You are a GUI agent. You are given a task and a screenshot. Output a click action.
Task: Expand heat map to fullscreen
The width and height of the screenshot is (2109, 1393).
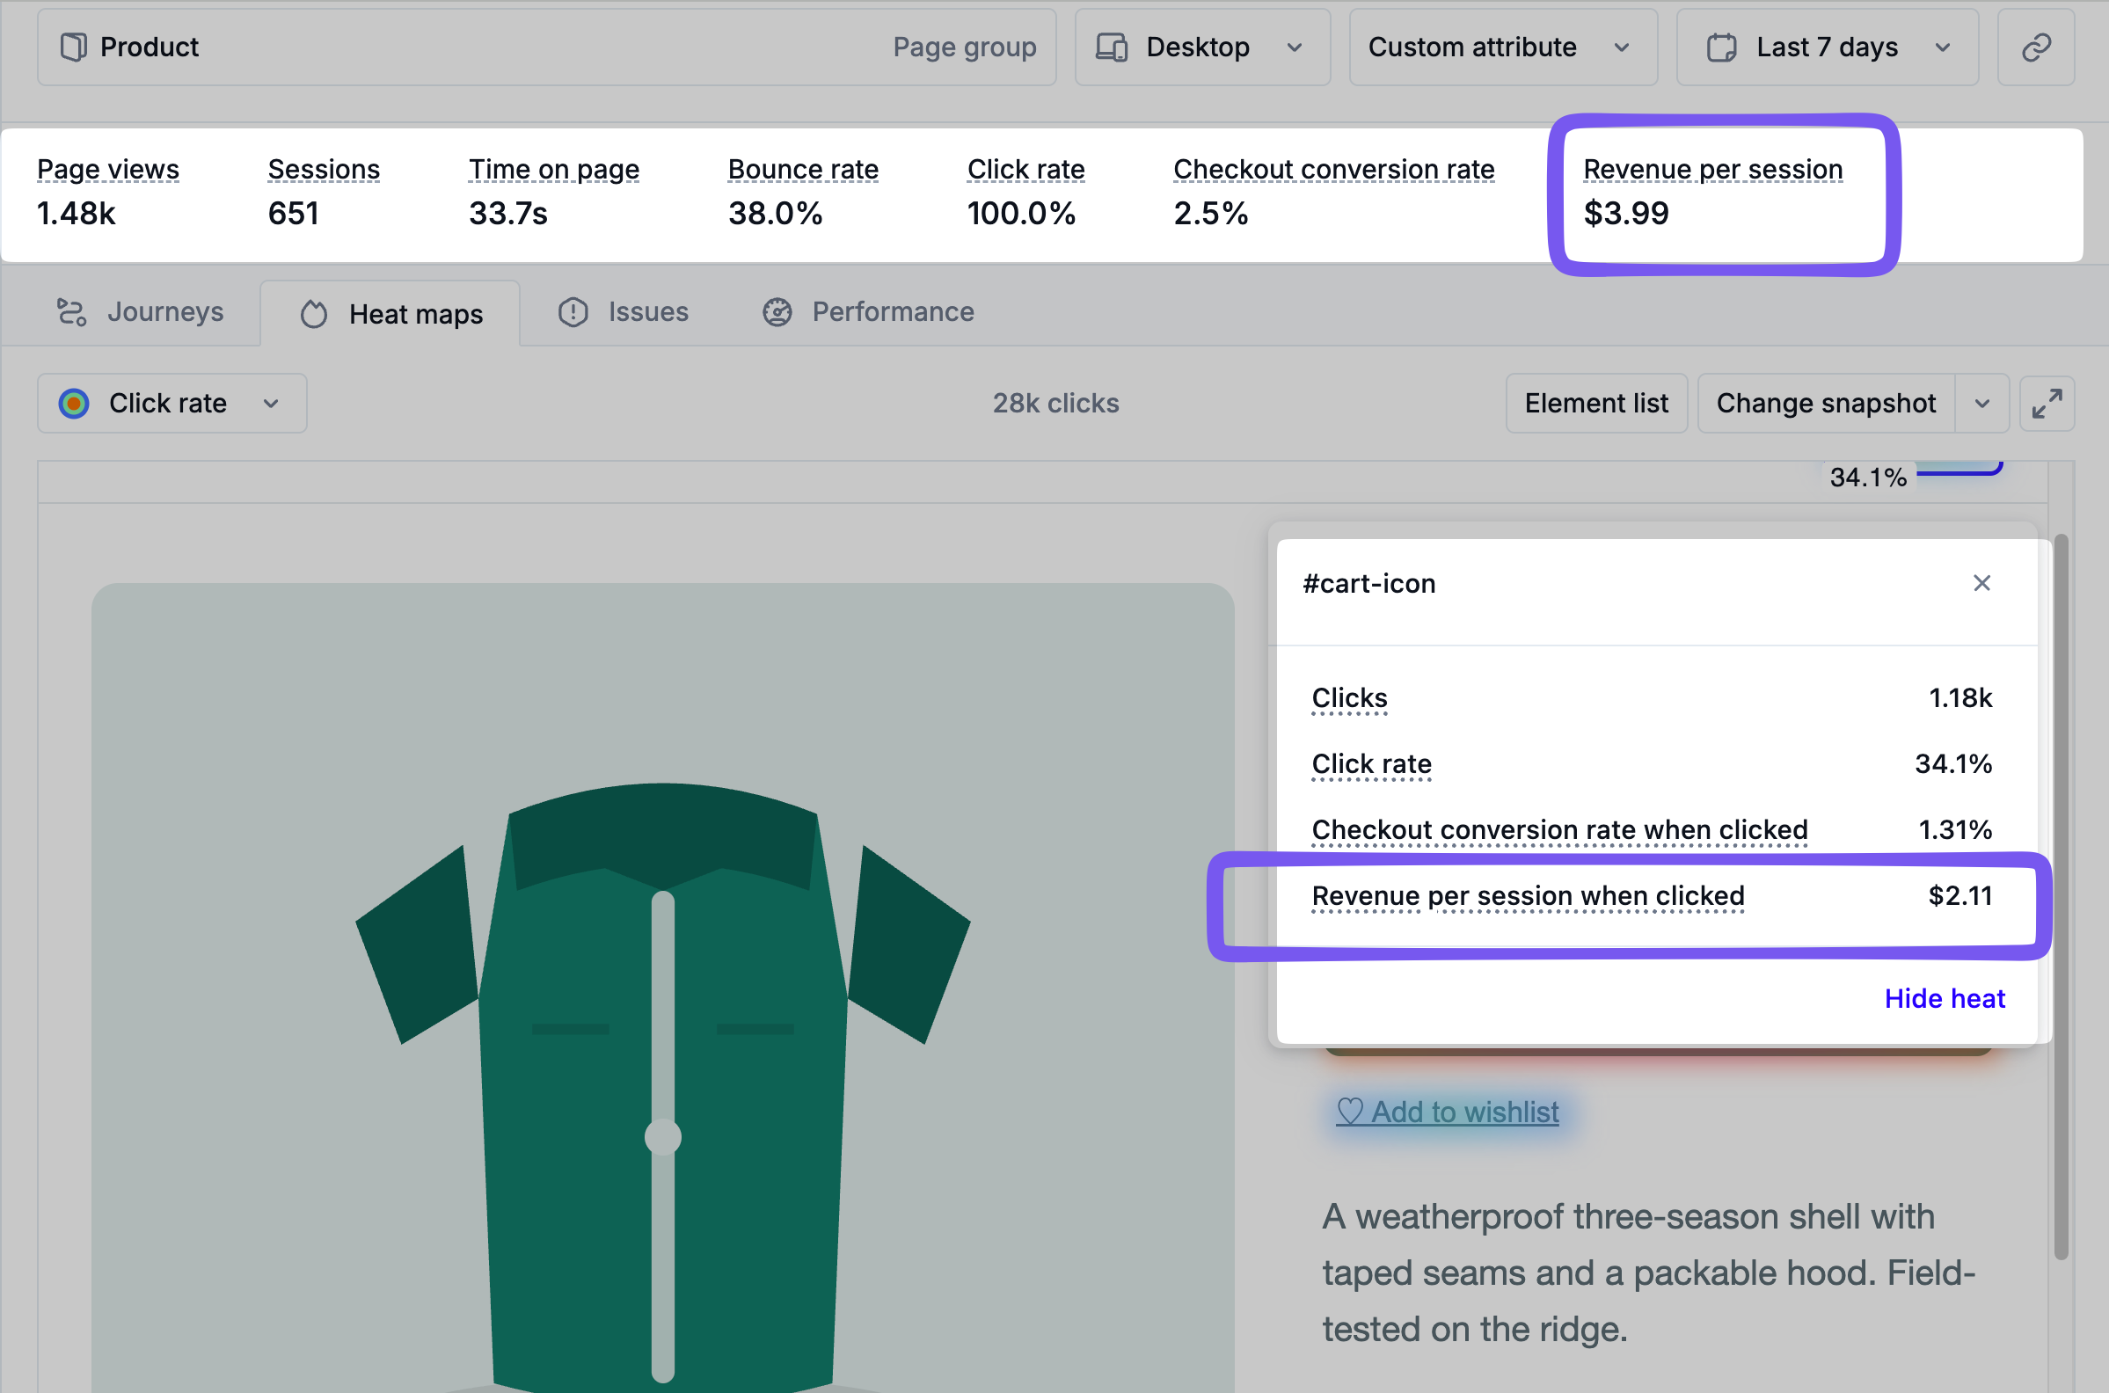tap(2047, 404)
